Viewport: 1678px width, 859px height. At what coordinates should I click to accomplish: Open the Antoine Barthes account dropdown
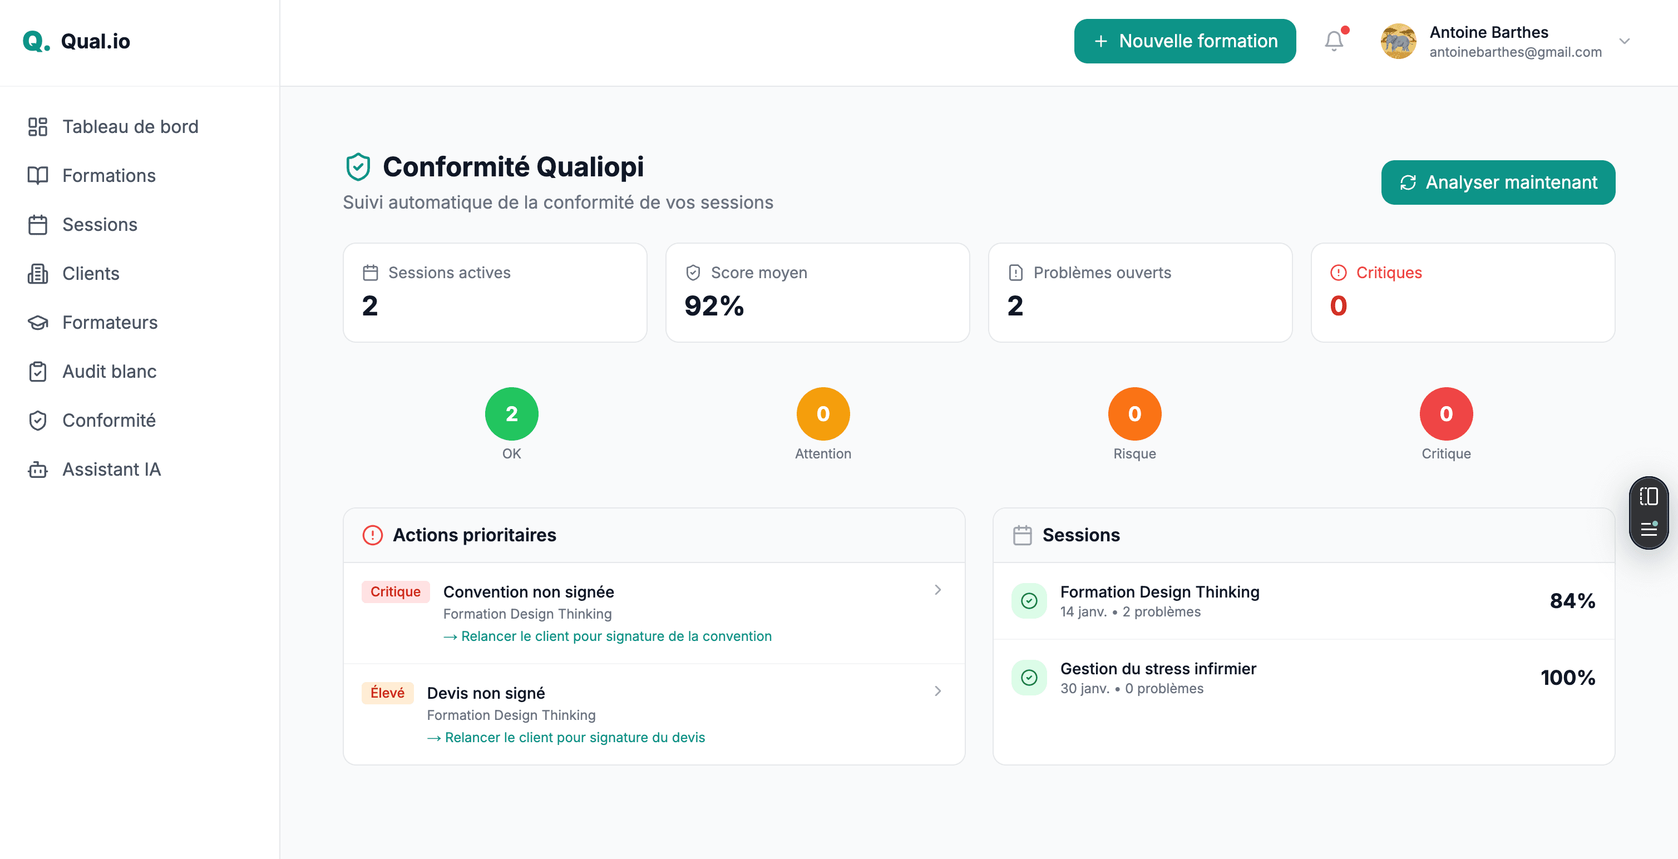click(x=1625, y=41)
